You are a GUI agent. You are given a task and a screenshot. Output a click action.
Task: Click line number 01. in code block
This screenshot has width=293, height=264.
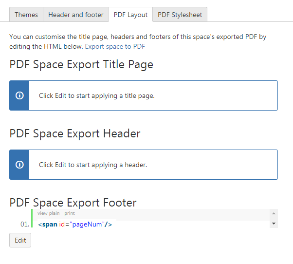25,224
